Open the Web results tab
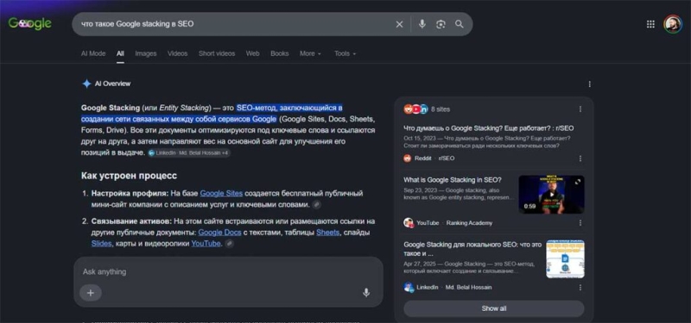Viewport: 691px width, 323px height. pyautogui.click(x=252, y=53)
